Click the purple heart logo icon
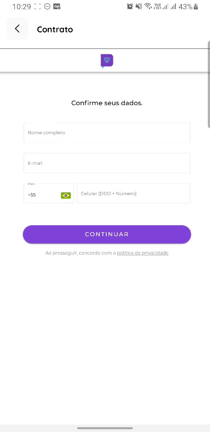The image size is (210, 432). tap(107, 60)
